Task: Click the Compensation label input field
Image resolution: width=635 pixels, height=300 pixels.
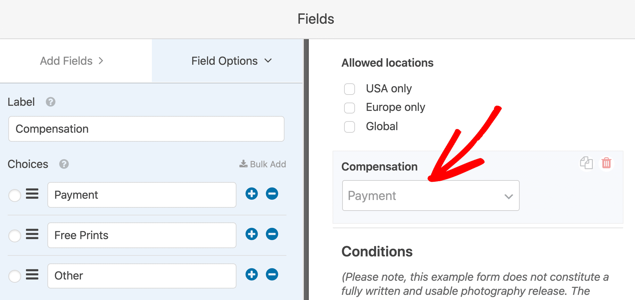Action: click(x=146, y=129)
